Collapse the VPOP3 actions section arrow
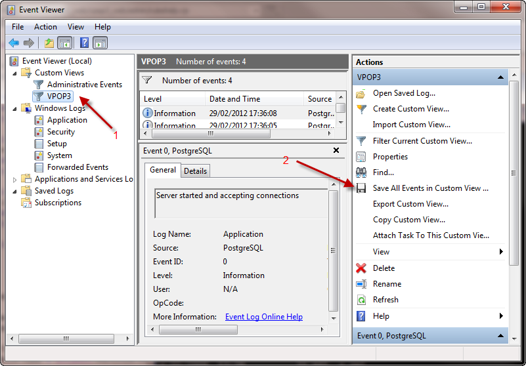526x366 pixels. [500, 77]
